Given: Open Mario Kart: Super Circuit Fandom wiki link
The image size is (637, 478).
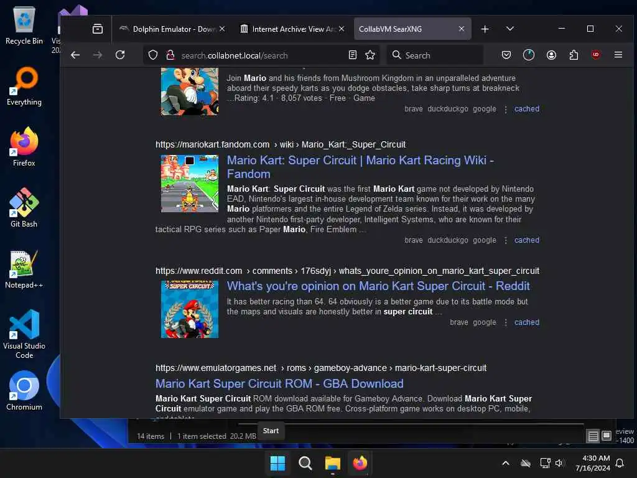Looking at the screenshot, I should [x=360, y=167].
